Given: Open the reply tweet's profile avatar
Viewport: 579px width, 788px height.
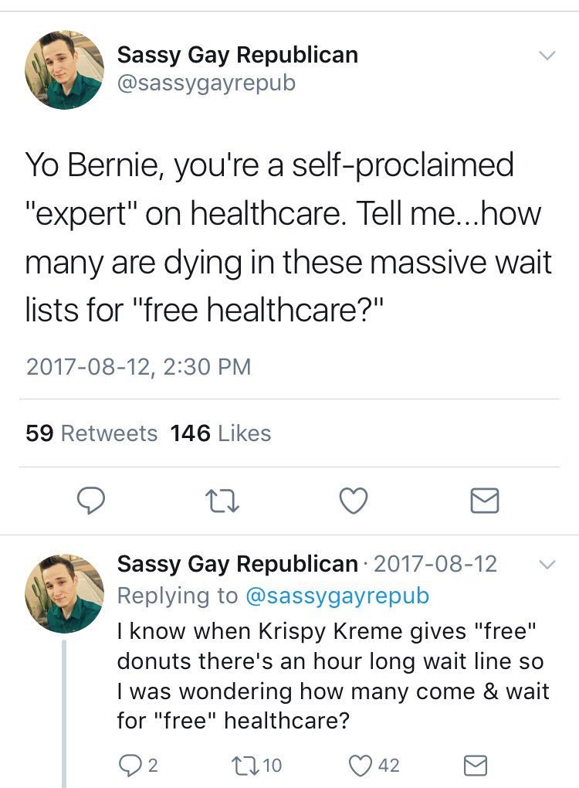Looking at the screenshot, I should click(x=65, y=593).
